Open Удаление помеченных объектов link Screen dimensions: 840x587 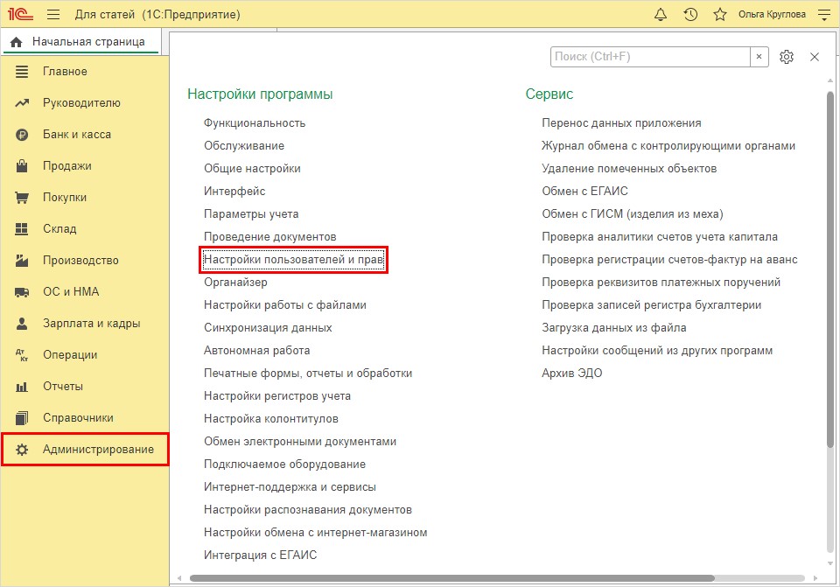629,169
